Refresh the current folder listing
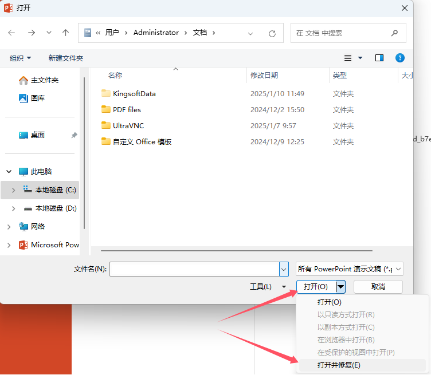The width and height of the screenshot is (431, 375). coord(272,33)
